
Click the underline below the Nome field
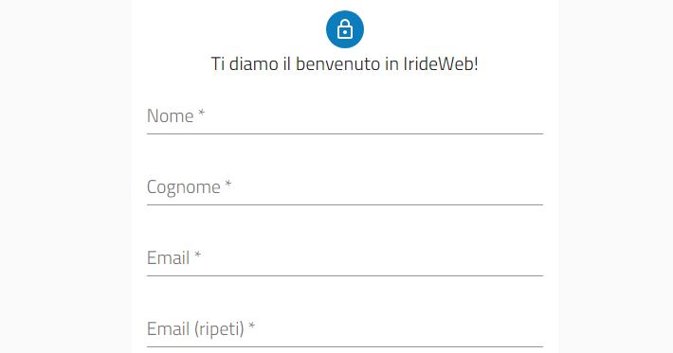[345, 134]
